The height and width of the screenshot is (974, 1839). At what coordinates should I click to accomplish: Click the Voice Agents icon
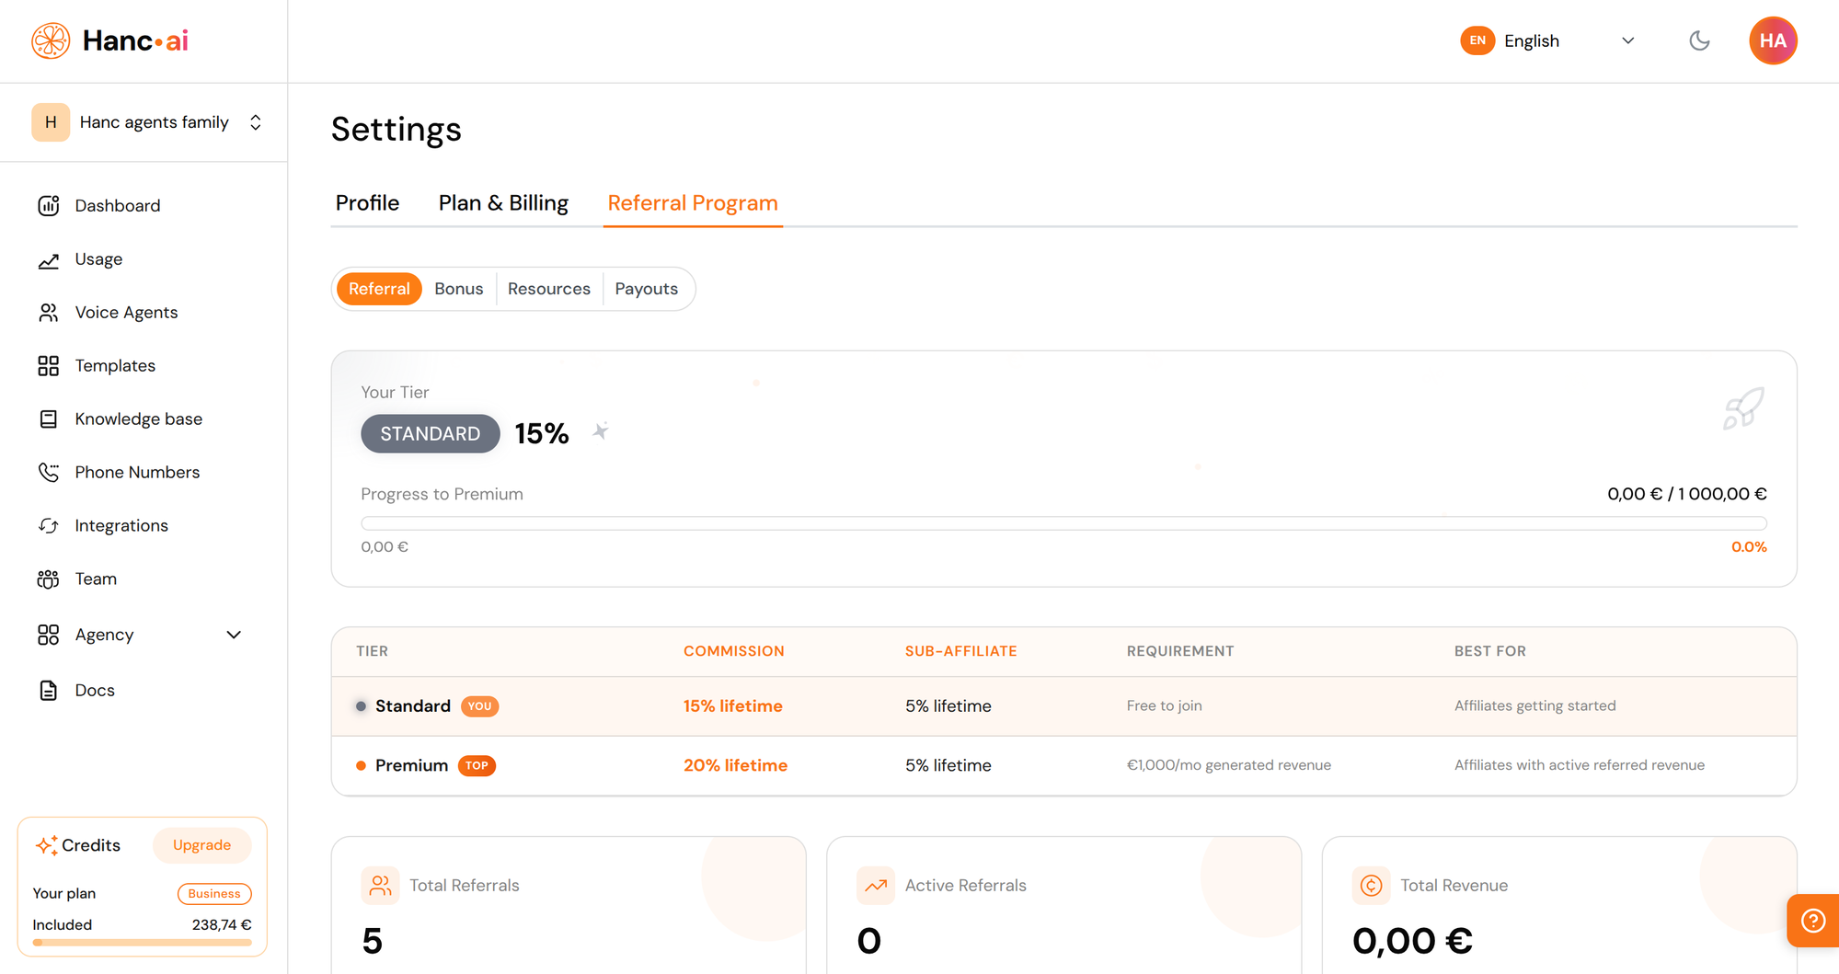point(49,312)
